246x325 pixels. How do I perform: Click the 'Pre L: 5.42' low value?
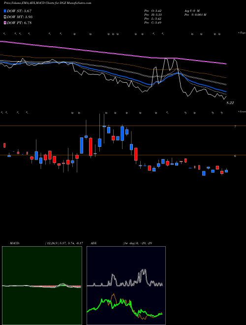tap(153, 19)
